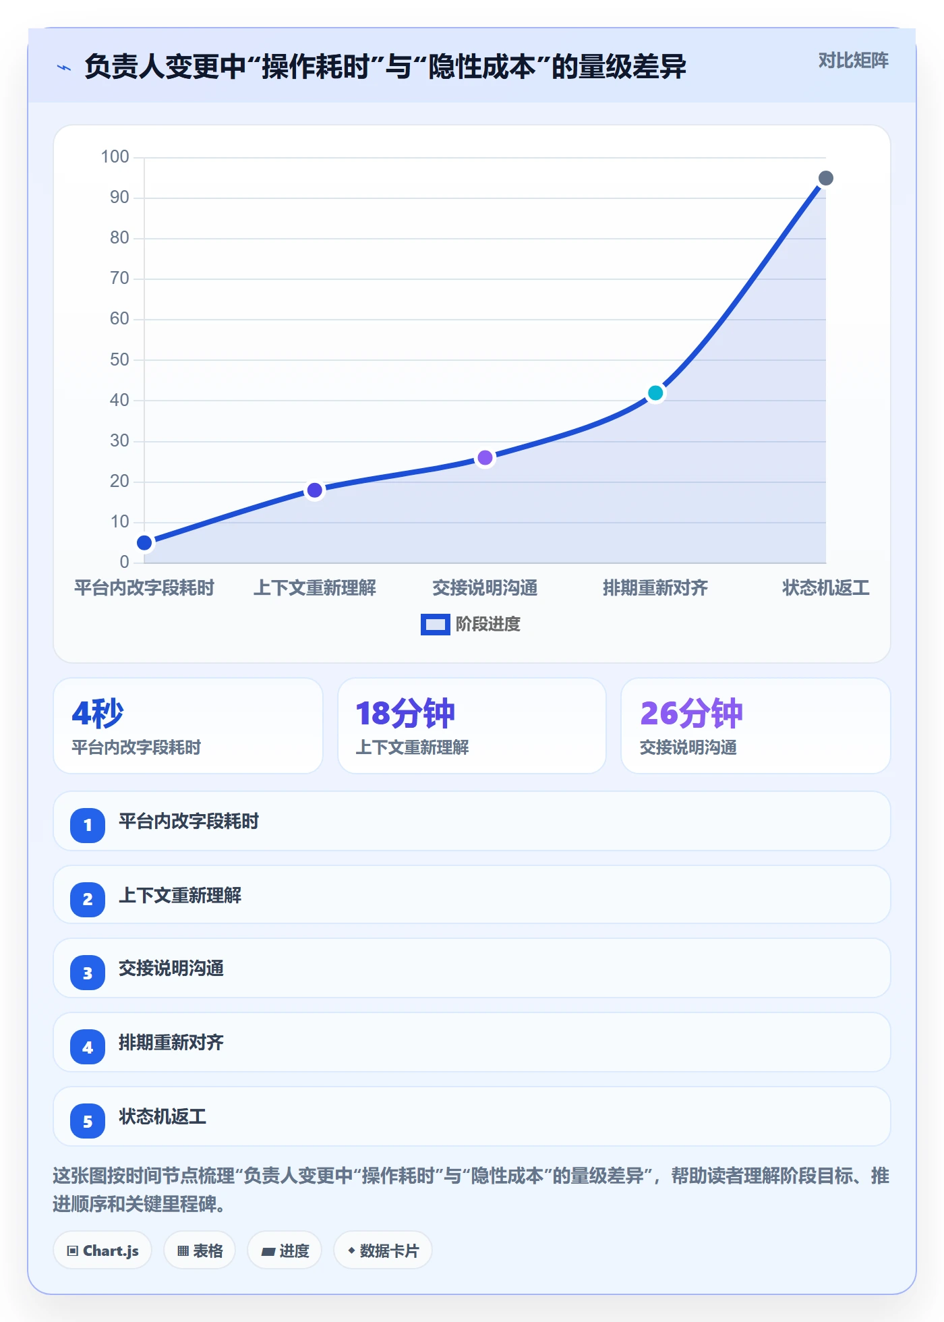Click the 4秒 stat card value
The height and width of the screenshot is (1322, 944).
coord(98,713)
